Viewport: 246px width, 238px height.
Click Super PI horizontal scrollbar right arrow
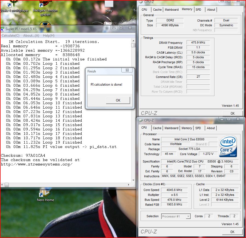coord(128,185)
